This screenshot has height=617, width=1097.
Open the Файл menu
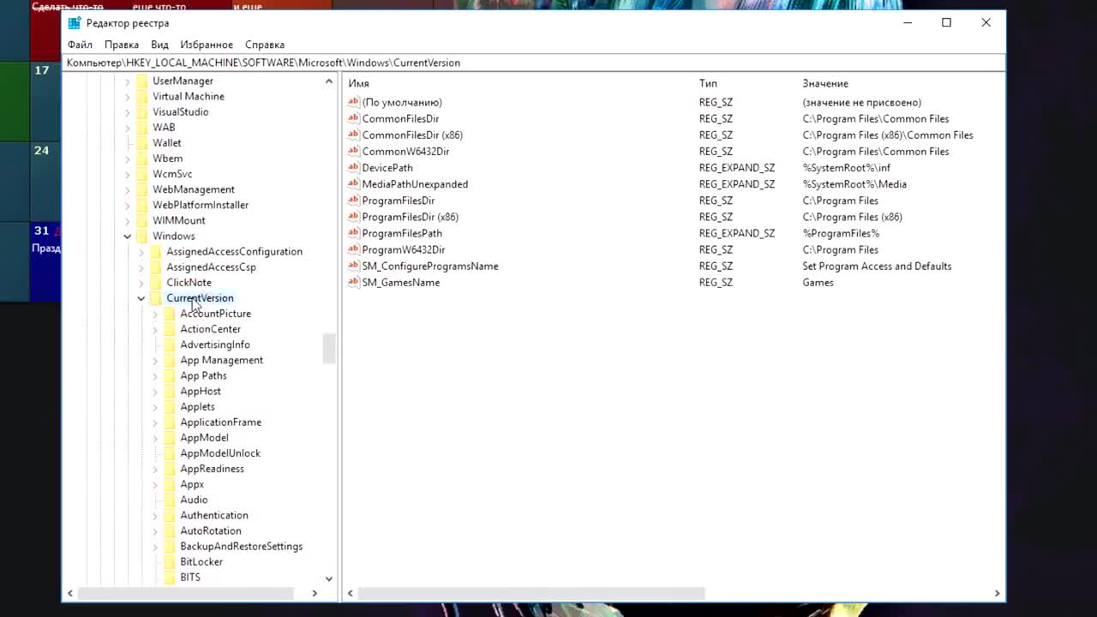point(80,45)
